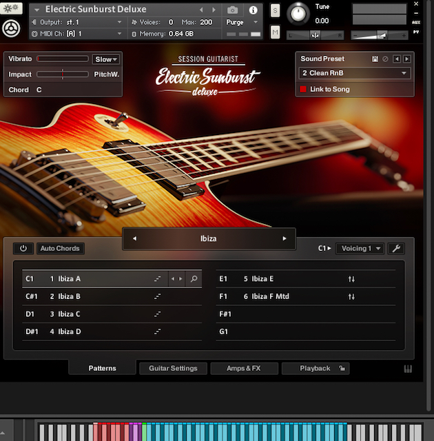Open the voicing wrench settings
This screenshot has width=434, height=441.
point(396,248)
